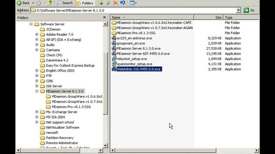This screenshot has height=154, width=275.
Task: Sort files by the Type column header
Action: coord(241,18)
